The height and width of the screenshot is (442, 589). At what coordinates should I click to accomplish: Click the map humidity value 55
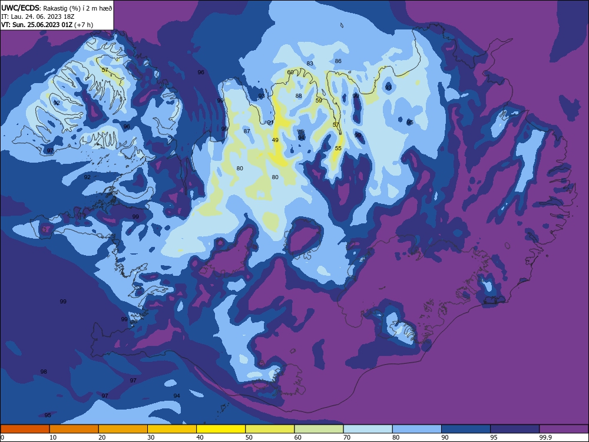click(x=338, y=148)
